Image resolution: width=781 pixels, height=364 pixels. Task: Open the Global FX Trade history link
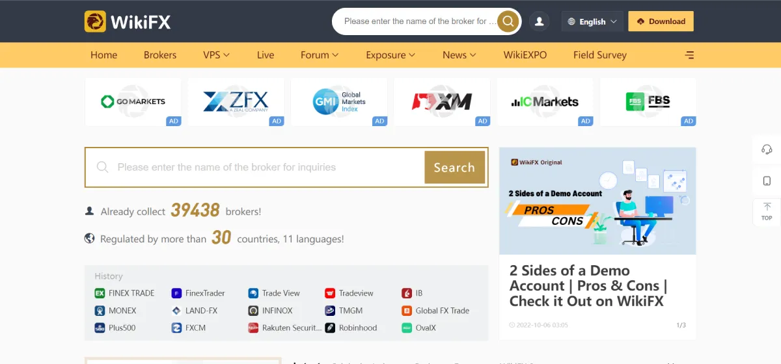pos(443,311)
